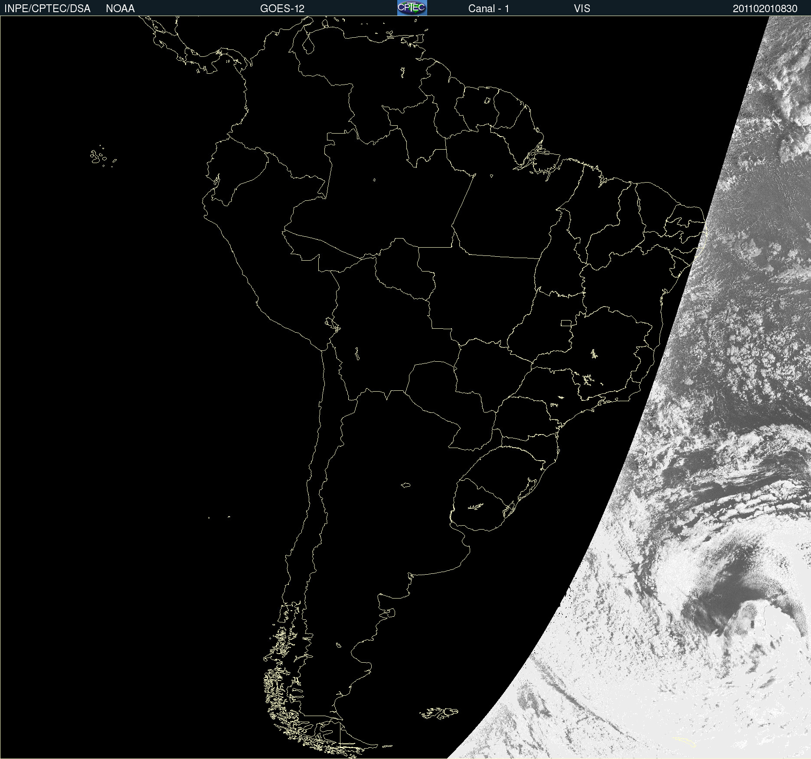This screenshot has height=759, width=811.
Task: Click the CPTEC logo in the header
Action: pos(412,8)
